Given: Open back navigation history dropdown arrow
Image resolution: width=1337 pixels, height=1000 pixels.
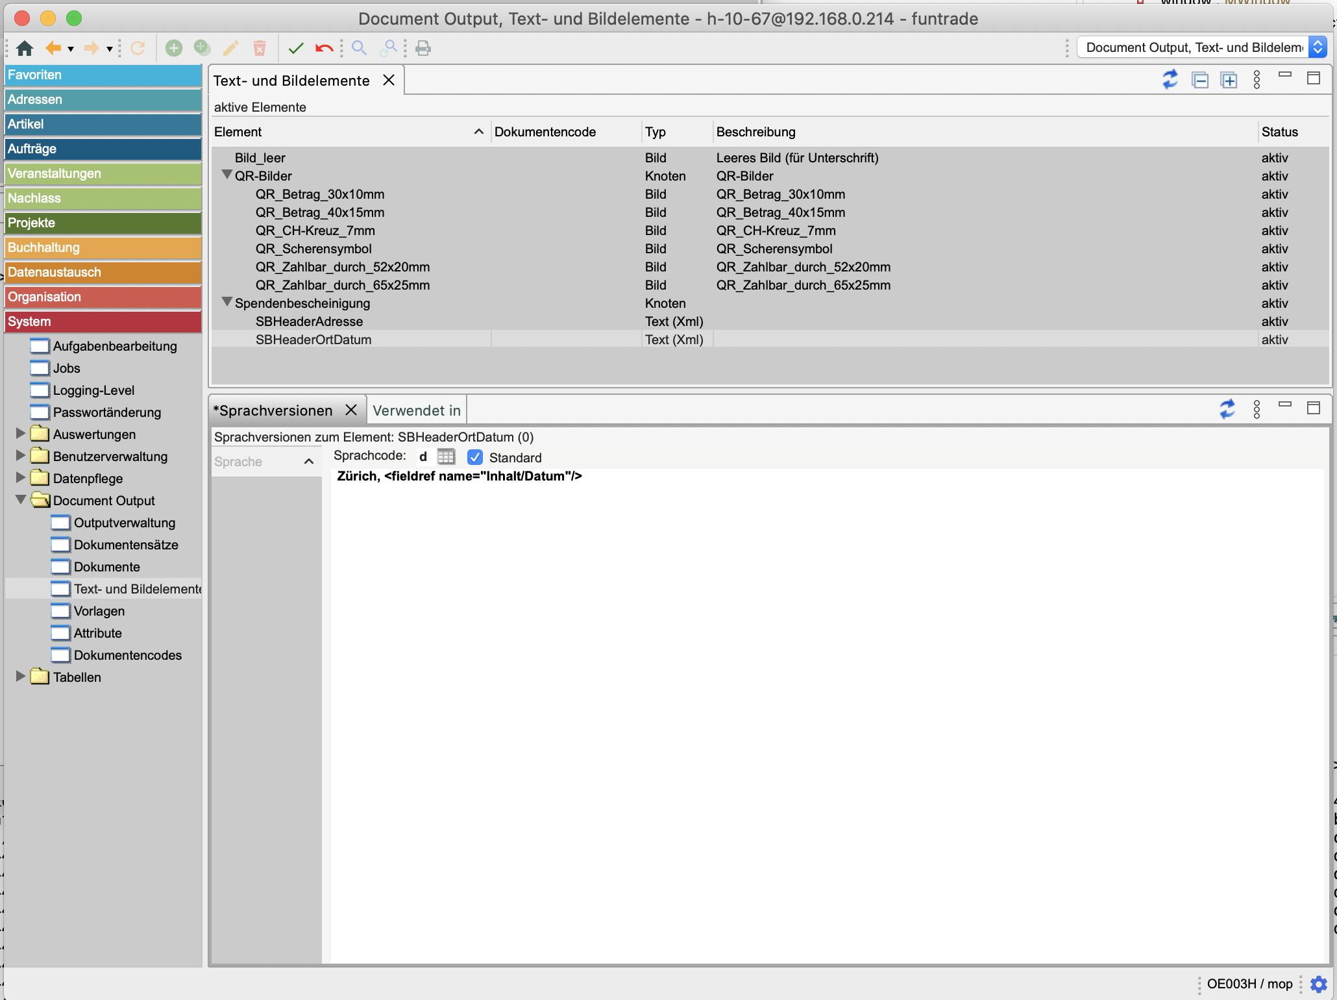Looking at the screenshot, I should click(x=71, y=49).
